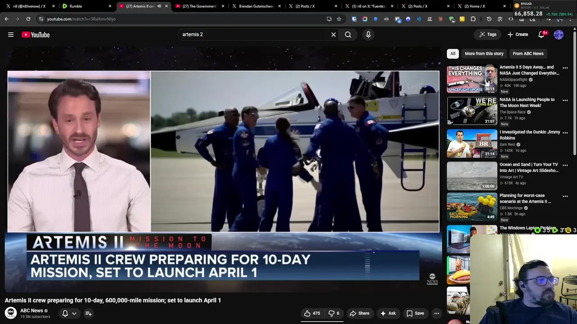Click install/cast icon in address bar
This screenshot has height=324, width=577.
329,19
